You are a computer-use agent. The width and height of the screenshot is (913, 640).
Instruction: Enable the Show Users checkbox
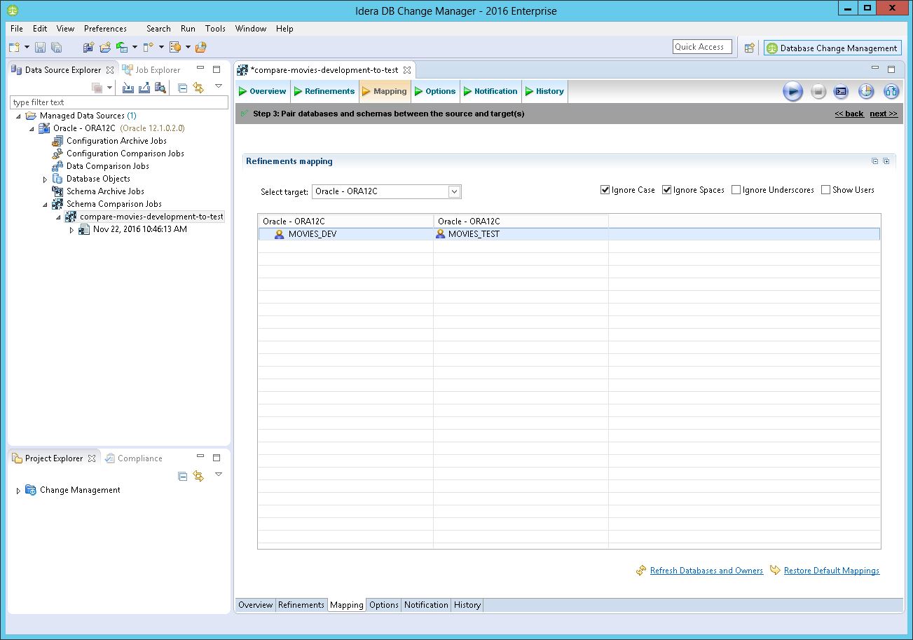[x=825, y=190]
